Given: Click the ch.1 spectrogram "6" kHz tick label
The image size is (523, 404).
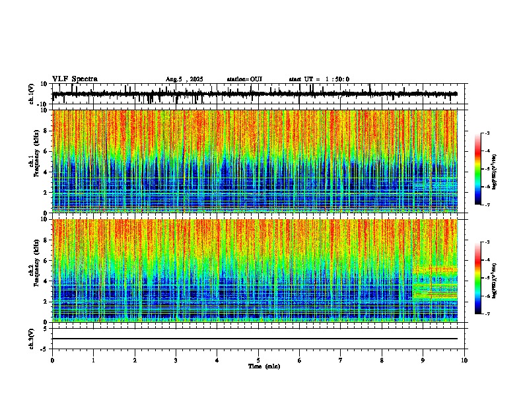Looking at the screenshot, I should click(x=46, y=151).
